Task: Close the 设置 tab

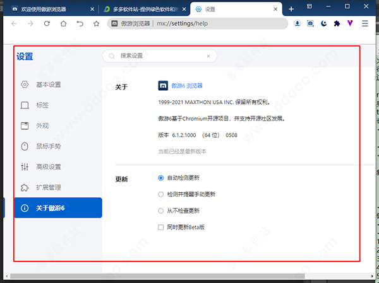Action: 275,9
